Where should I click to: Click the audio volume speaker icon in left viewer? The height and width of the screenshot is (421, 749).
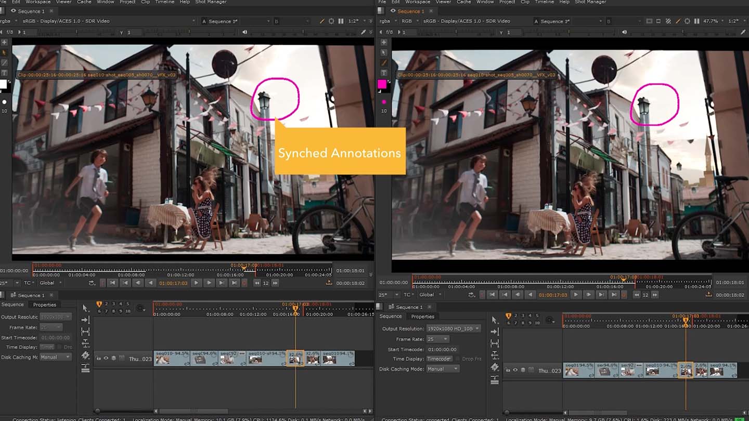[x=245, y=32]
